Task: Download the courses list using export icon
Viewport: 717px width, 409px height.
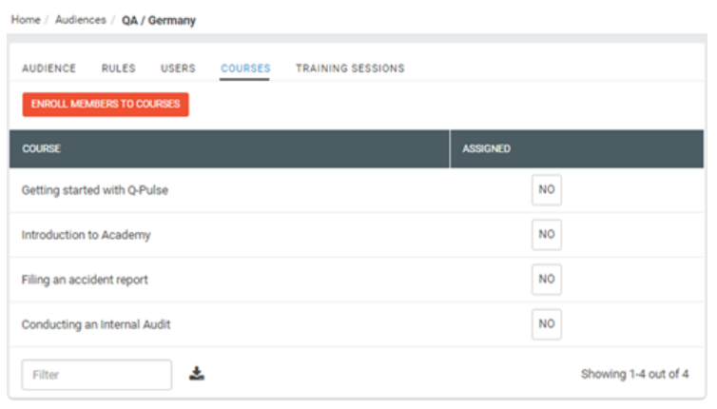Action: tap(197, 373)
